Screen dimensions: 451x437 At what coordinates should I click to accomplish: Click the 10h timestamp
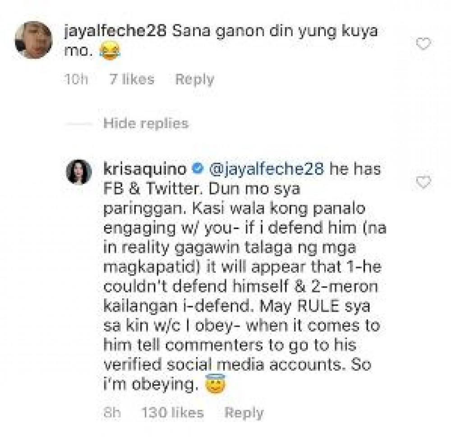pyautogui.click(x=76, y=79)
